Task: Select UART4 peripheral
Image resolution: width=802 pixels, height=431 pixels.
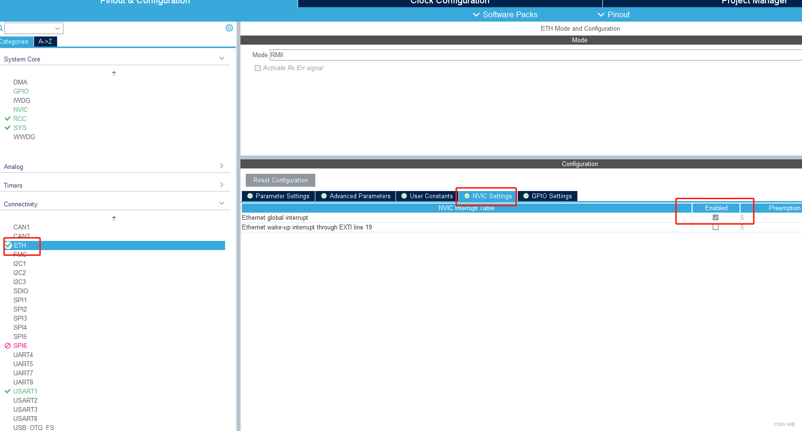Action: point(23,355)
